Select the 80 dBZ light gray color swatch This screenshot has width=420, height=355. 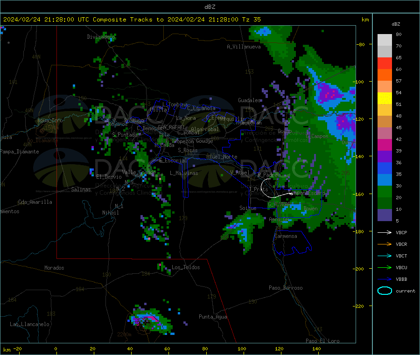pyautogui.click(x=385, y=40)
